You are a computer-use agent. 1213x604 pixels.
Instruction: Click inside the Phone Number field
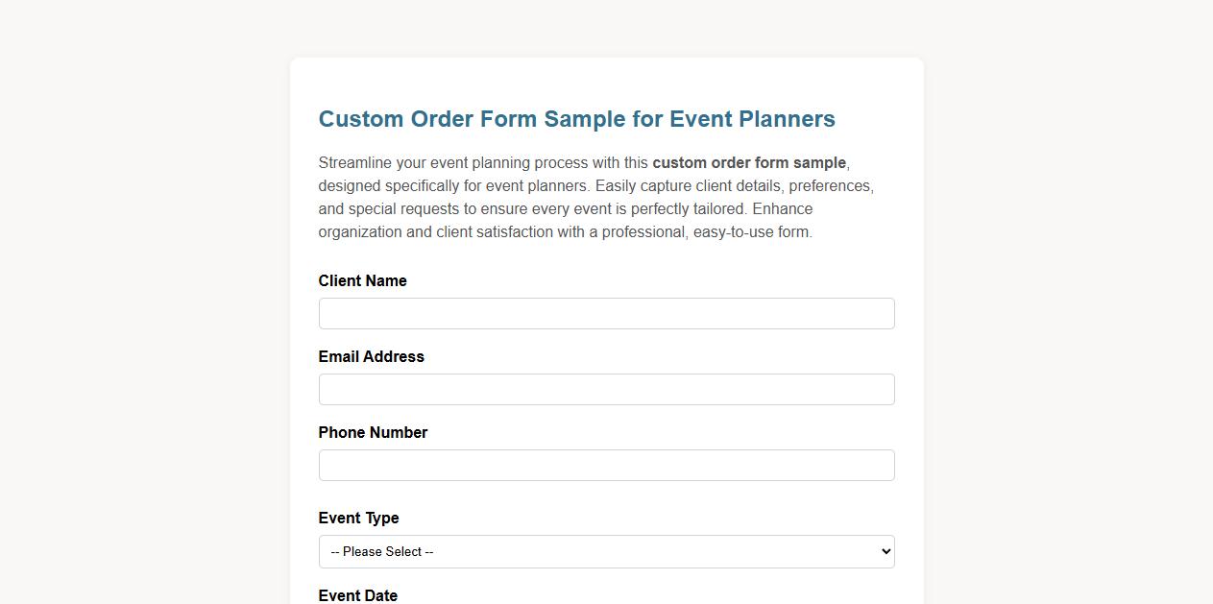click(606, 465)
